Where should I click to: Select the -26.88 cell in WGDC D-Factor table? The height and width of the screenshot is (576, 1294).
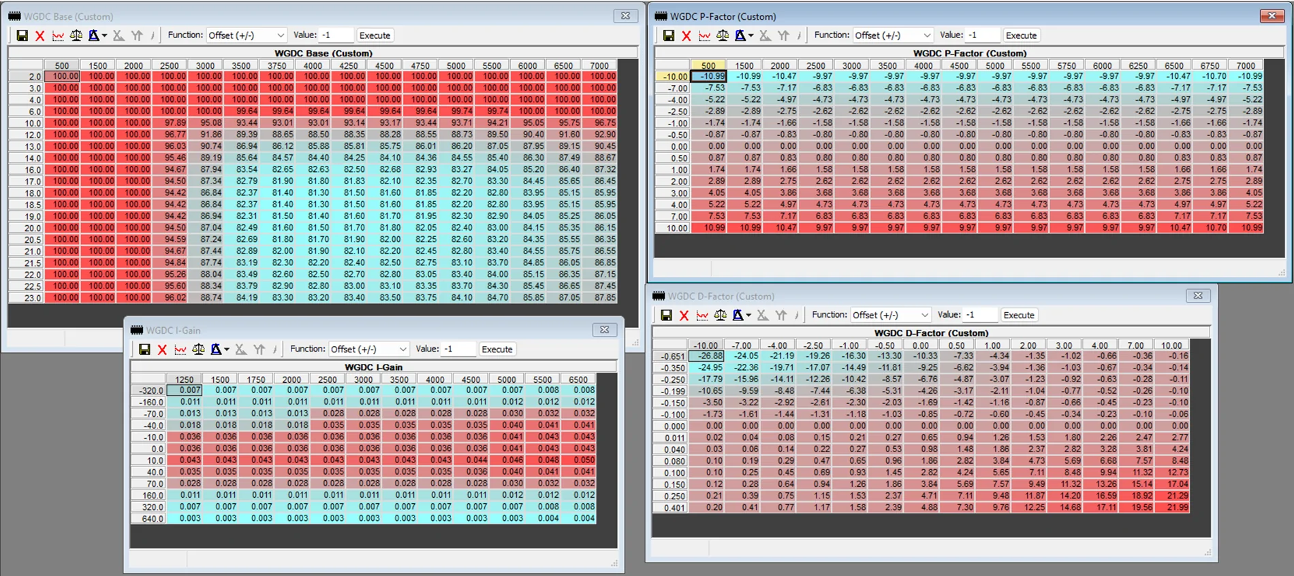[x=706, y=356]
